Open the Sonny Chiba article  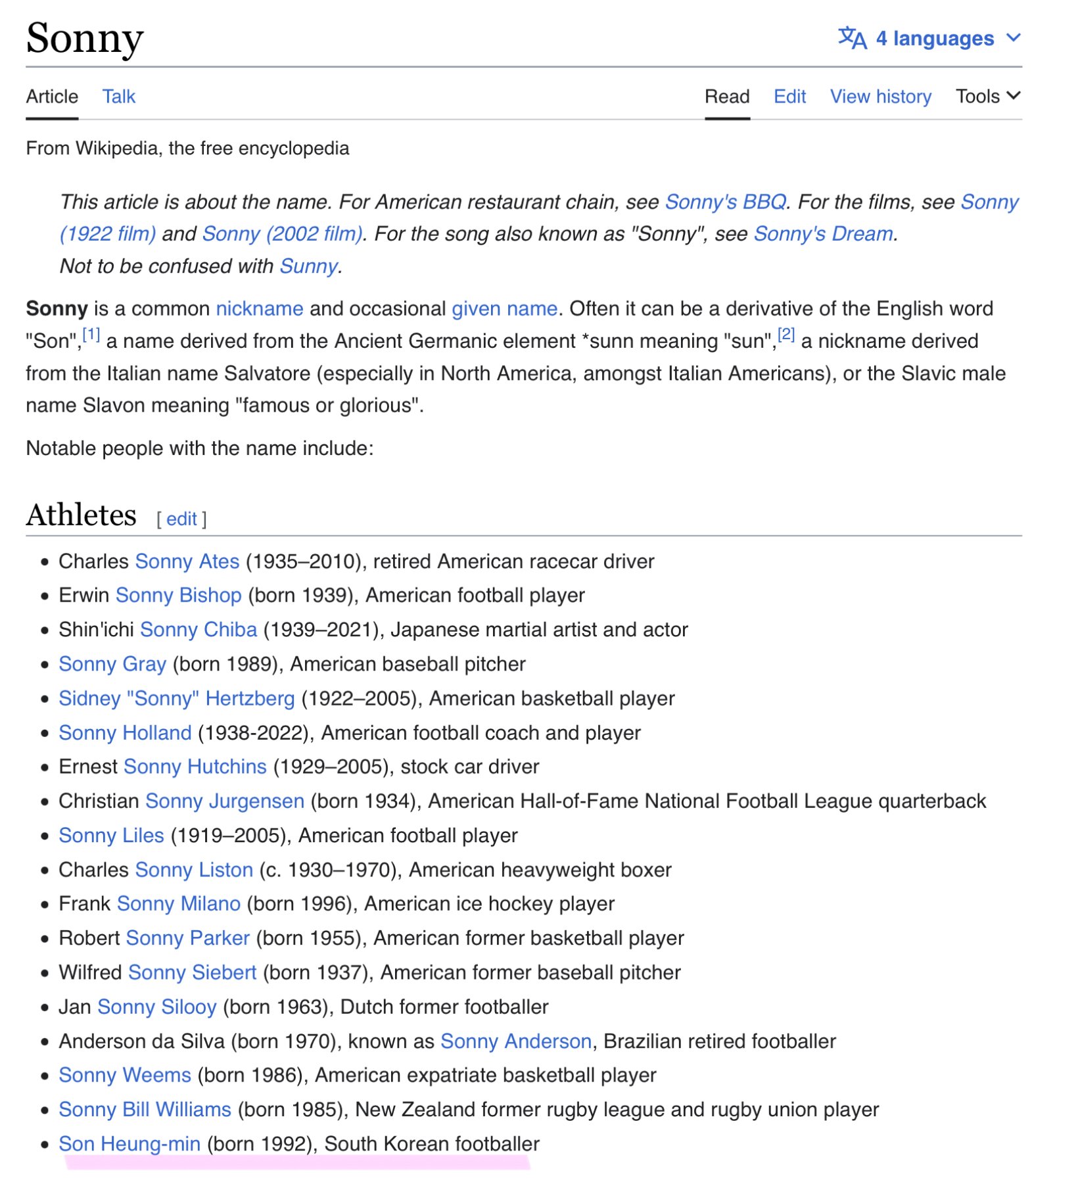[199, 629]
